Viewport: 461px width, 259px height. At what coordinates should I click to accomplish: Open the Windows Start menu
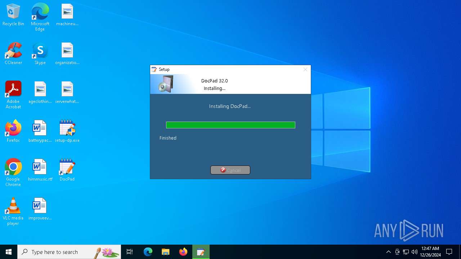coord(9,252)
